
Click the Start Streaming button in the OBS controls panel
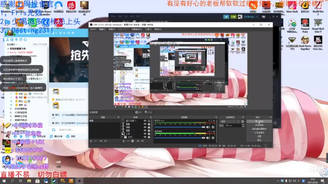259,121
